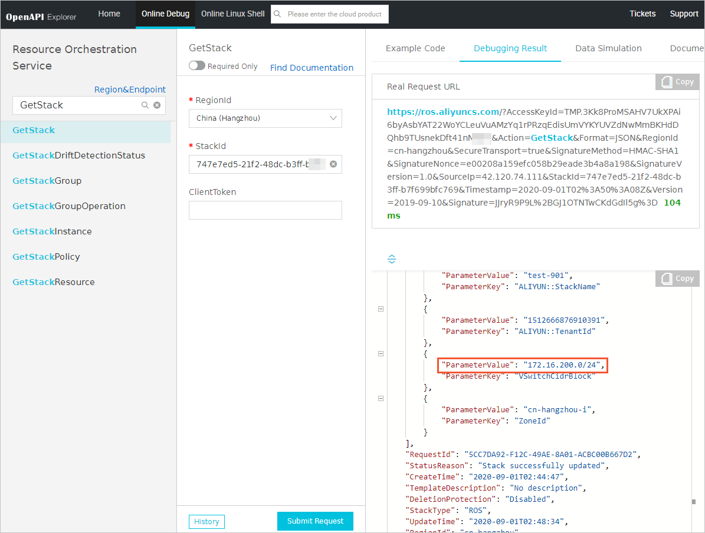Click the Submit Request button
Image resolution: width=705 pixels, height=533 pixels.
315,521
